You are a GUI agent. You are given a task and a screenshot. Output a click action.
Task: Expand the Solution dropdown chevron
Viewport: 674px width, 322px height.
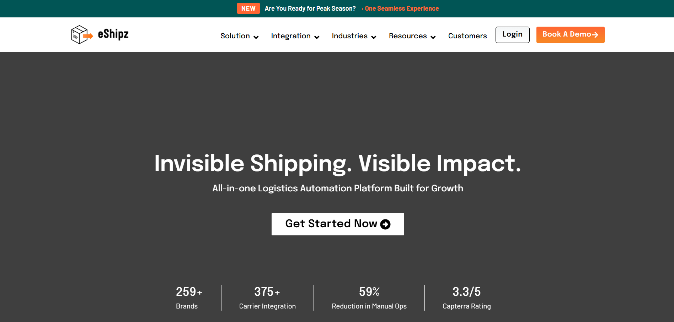pyautogui.click(x=256, y=37)
